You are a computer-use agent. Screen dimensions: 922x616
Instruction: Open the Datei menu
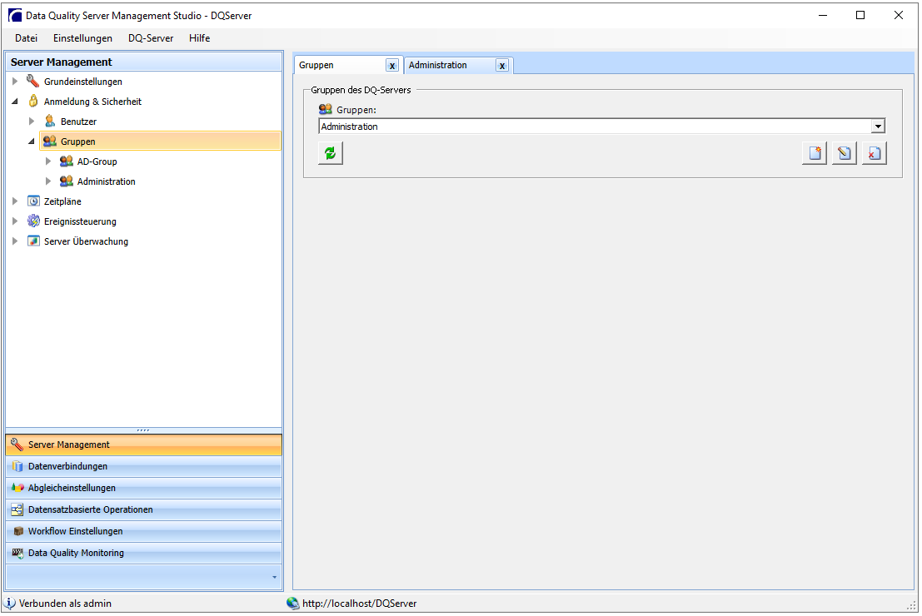click(x=27, y=38)
